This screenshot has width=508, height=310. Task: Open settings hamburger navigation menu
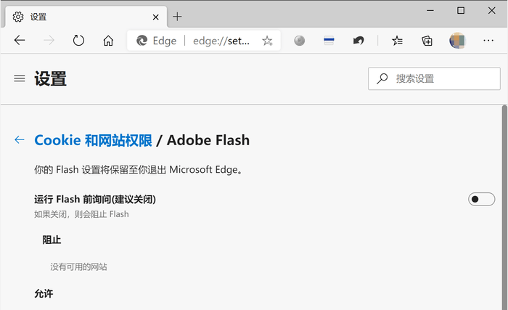click(x=20, y=78)
